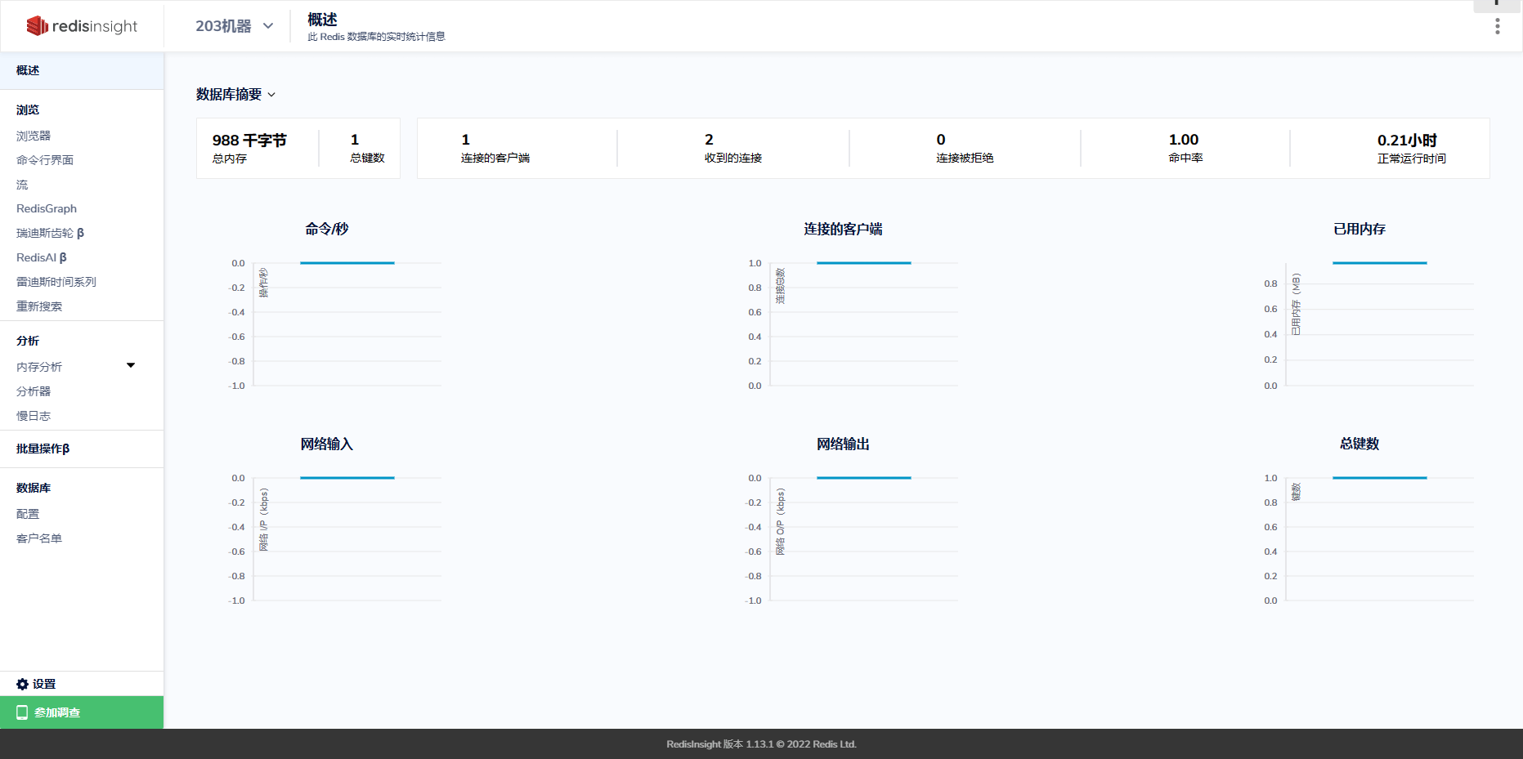
Task: Select RedisAI β from the sidebar
Action: pos(43,257)
